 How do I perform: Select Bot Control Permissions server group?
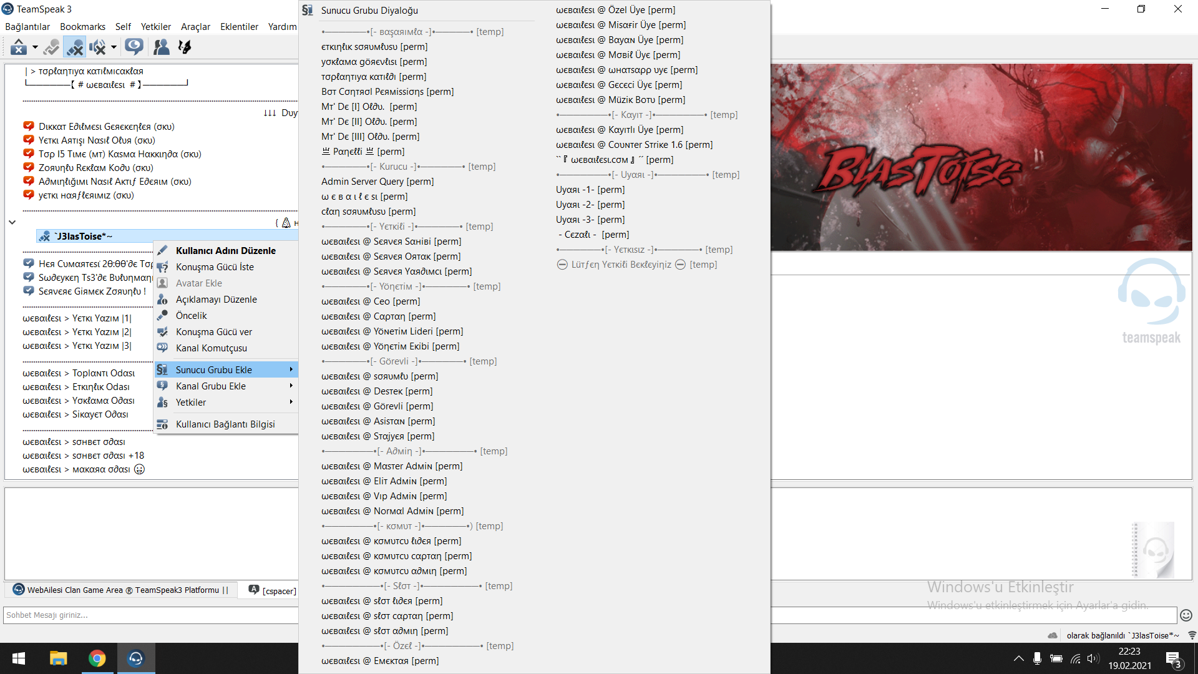(387, 92)
